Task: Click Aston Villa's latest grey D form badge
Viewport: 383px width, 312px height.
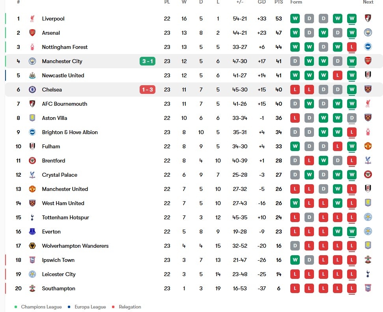Action: coord(352,118)
